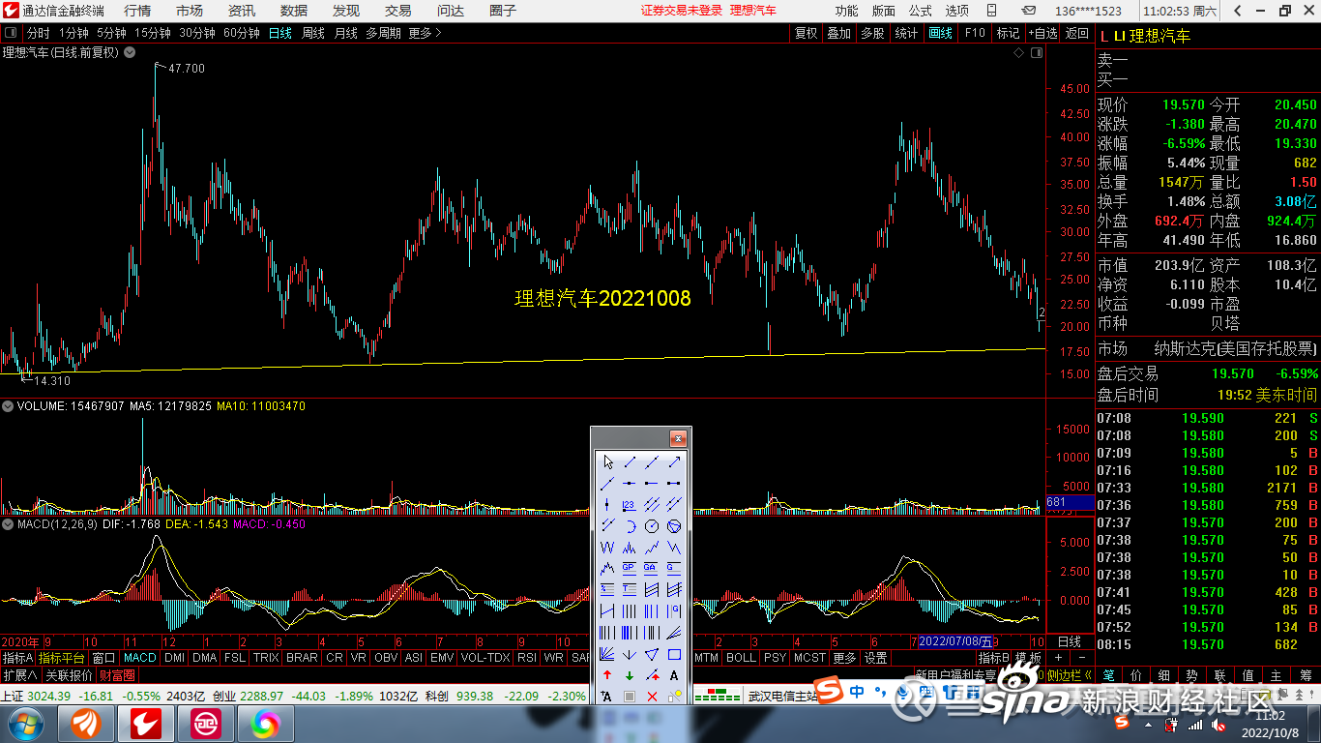Switch to 60分钟 period
The image size is (1321, 743).
[x=242, y=33]
